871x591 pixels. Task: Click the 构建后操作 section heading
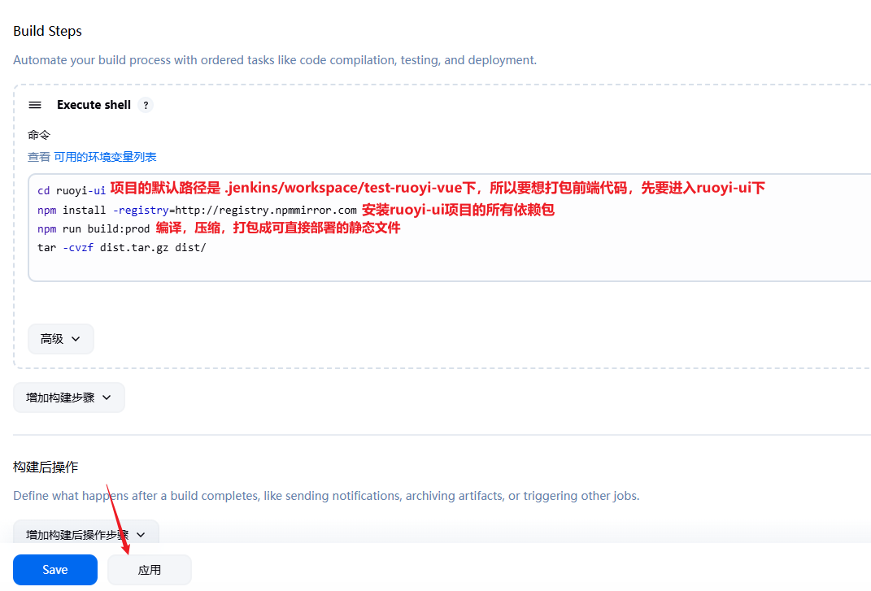[46, 467]
